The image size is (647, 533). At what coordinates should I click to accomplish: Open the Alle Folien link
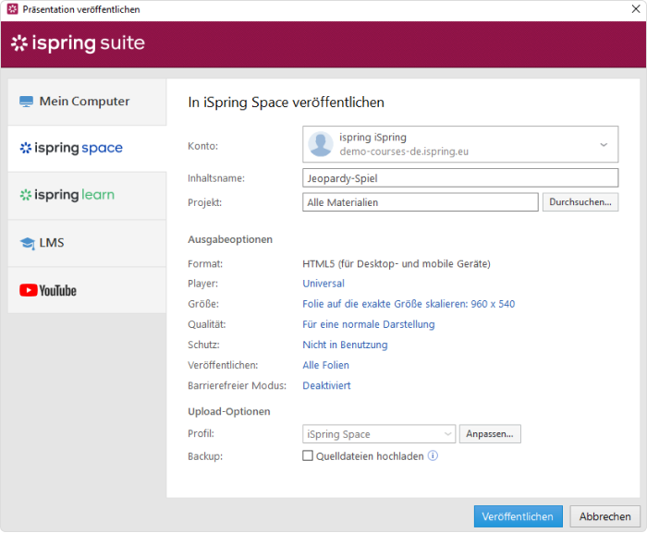click(325, 365)
